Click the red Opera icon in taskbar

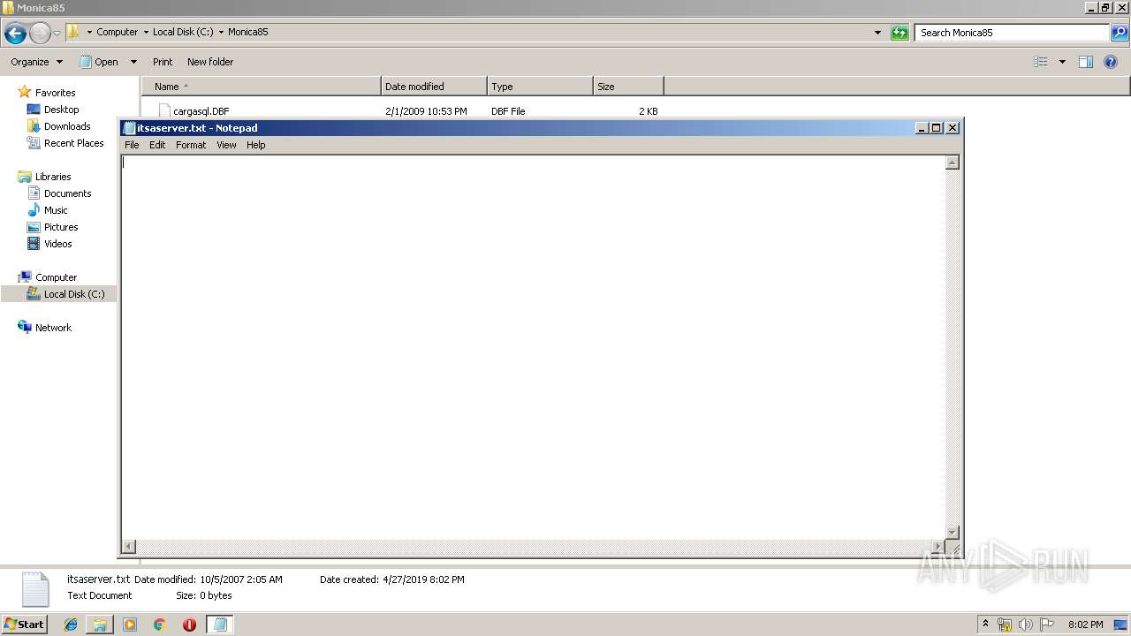coord(189,625)
